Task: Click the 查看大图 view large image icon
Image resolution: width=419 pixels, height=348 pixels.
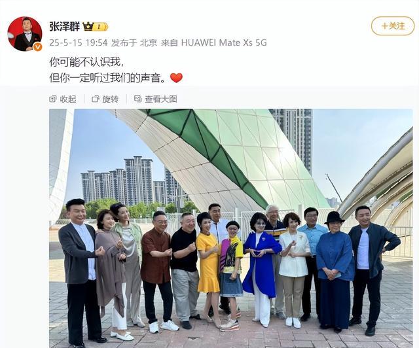Action: [x=137, y=99]
